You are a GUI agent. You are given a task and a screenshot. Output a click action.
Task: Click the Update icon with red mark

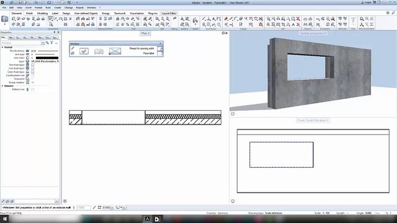tap(195, 20)
